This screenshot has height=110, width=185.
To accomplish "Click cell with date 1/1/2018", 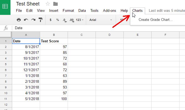I will point(26,76).
